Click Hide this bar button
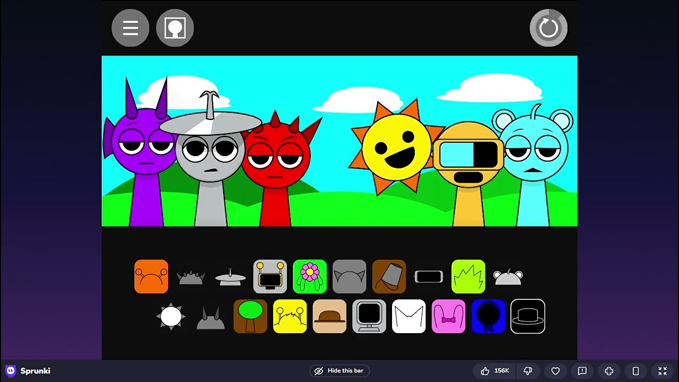The height and width of the screenshot is (382, 679). pos(339,371)
